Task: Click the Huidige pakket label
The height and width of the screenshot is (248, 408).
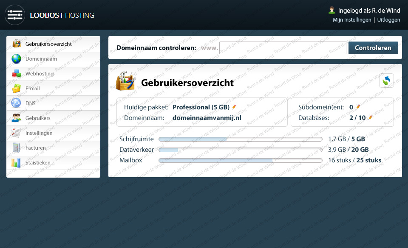Action: click(146, 107)
